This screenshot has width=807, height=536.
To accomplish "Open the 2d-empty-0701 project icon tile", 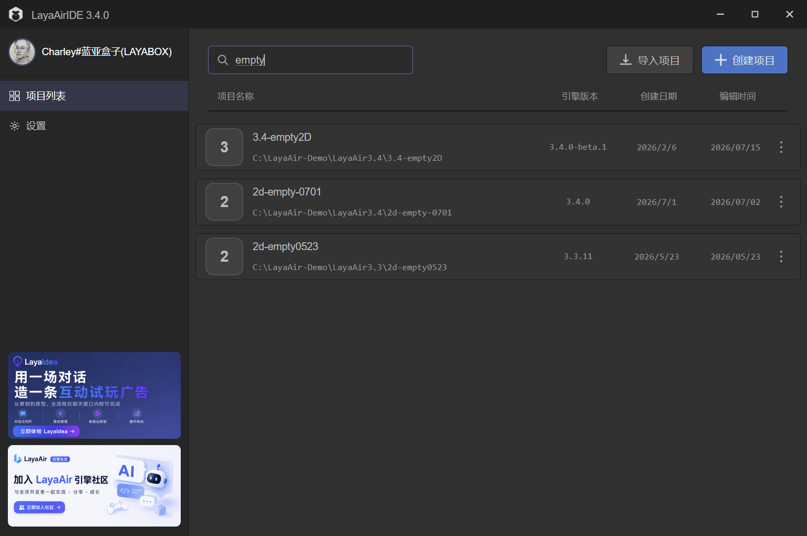I will coord(224,202).
